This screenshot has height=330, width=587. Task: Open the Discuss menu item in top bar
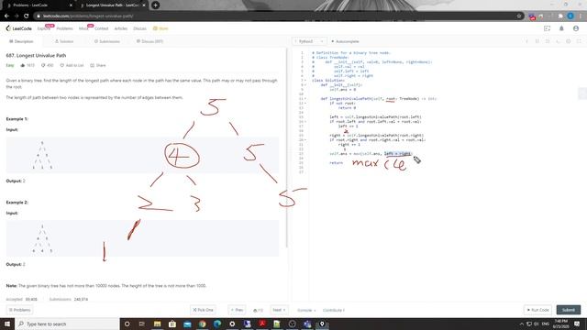pyautogui.click(x=139, y=28)
